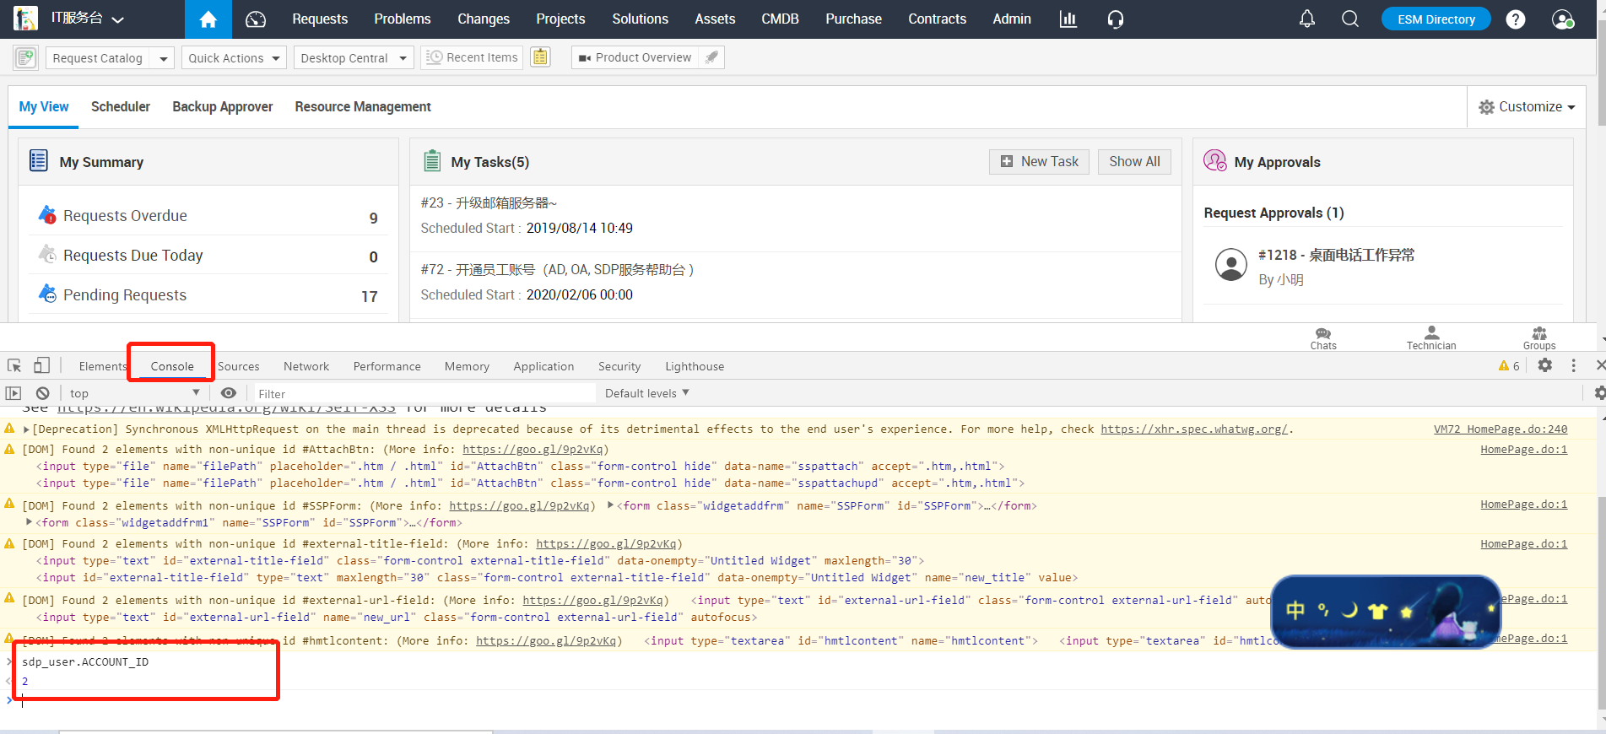Open the Reports bar chart icon
1606x734 pixels.
[1068, 19]
